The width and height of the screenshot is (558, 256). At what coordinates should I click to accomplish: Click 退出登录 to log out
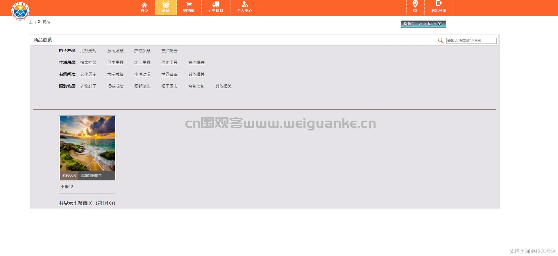(439, 8)
